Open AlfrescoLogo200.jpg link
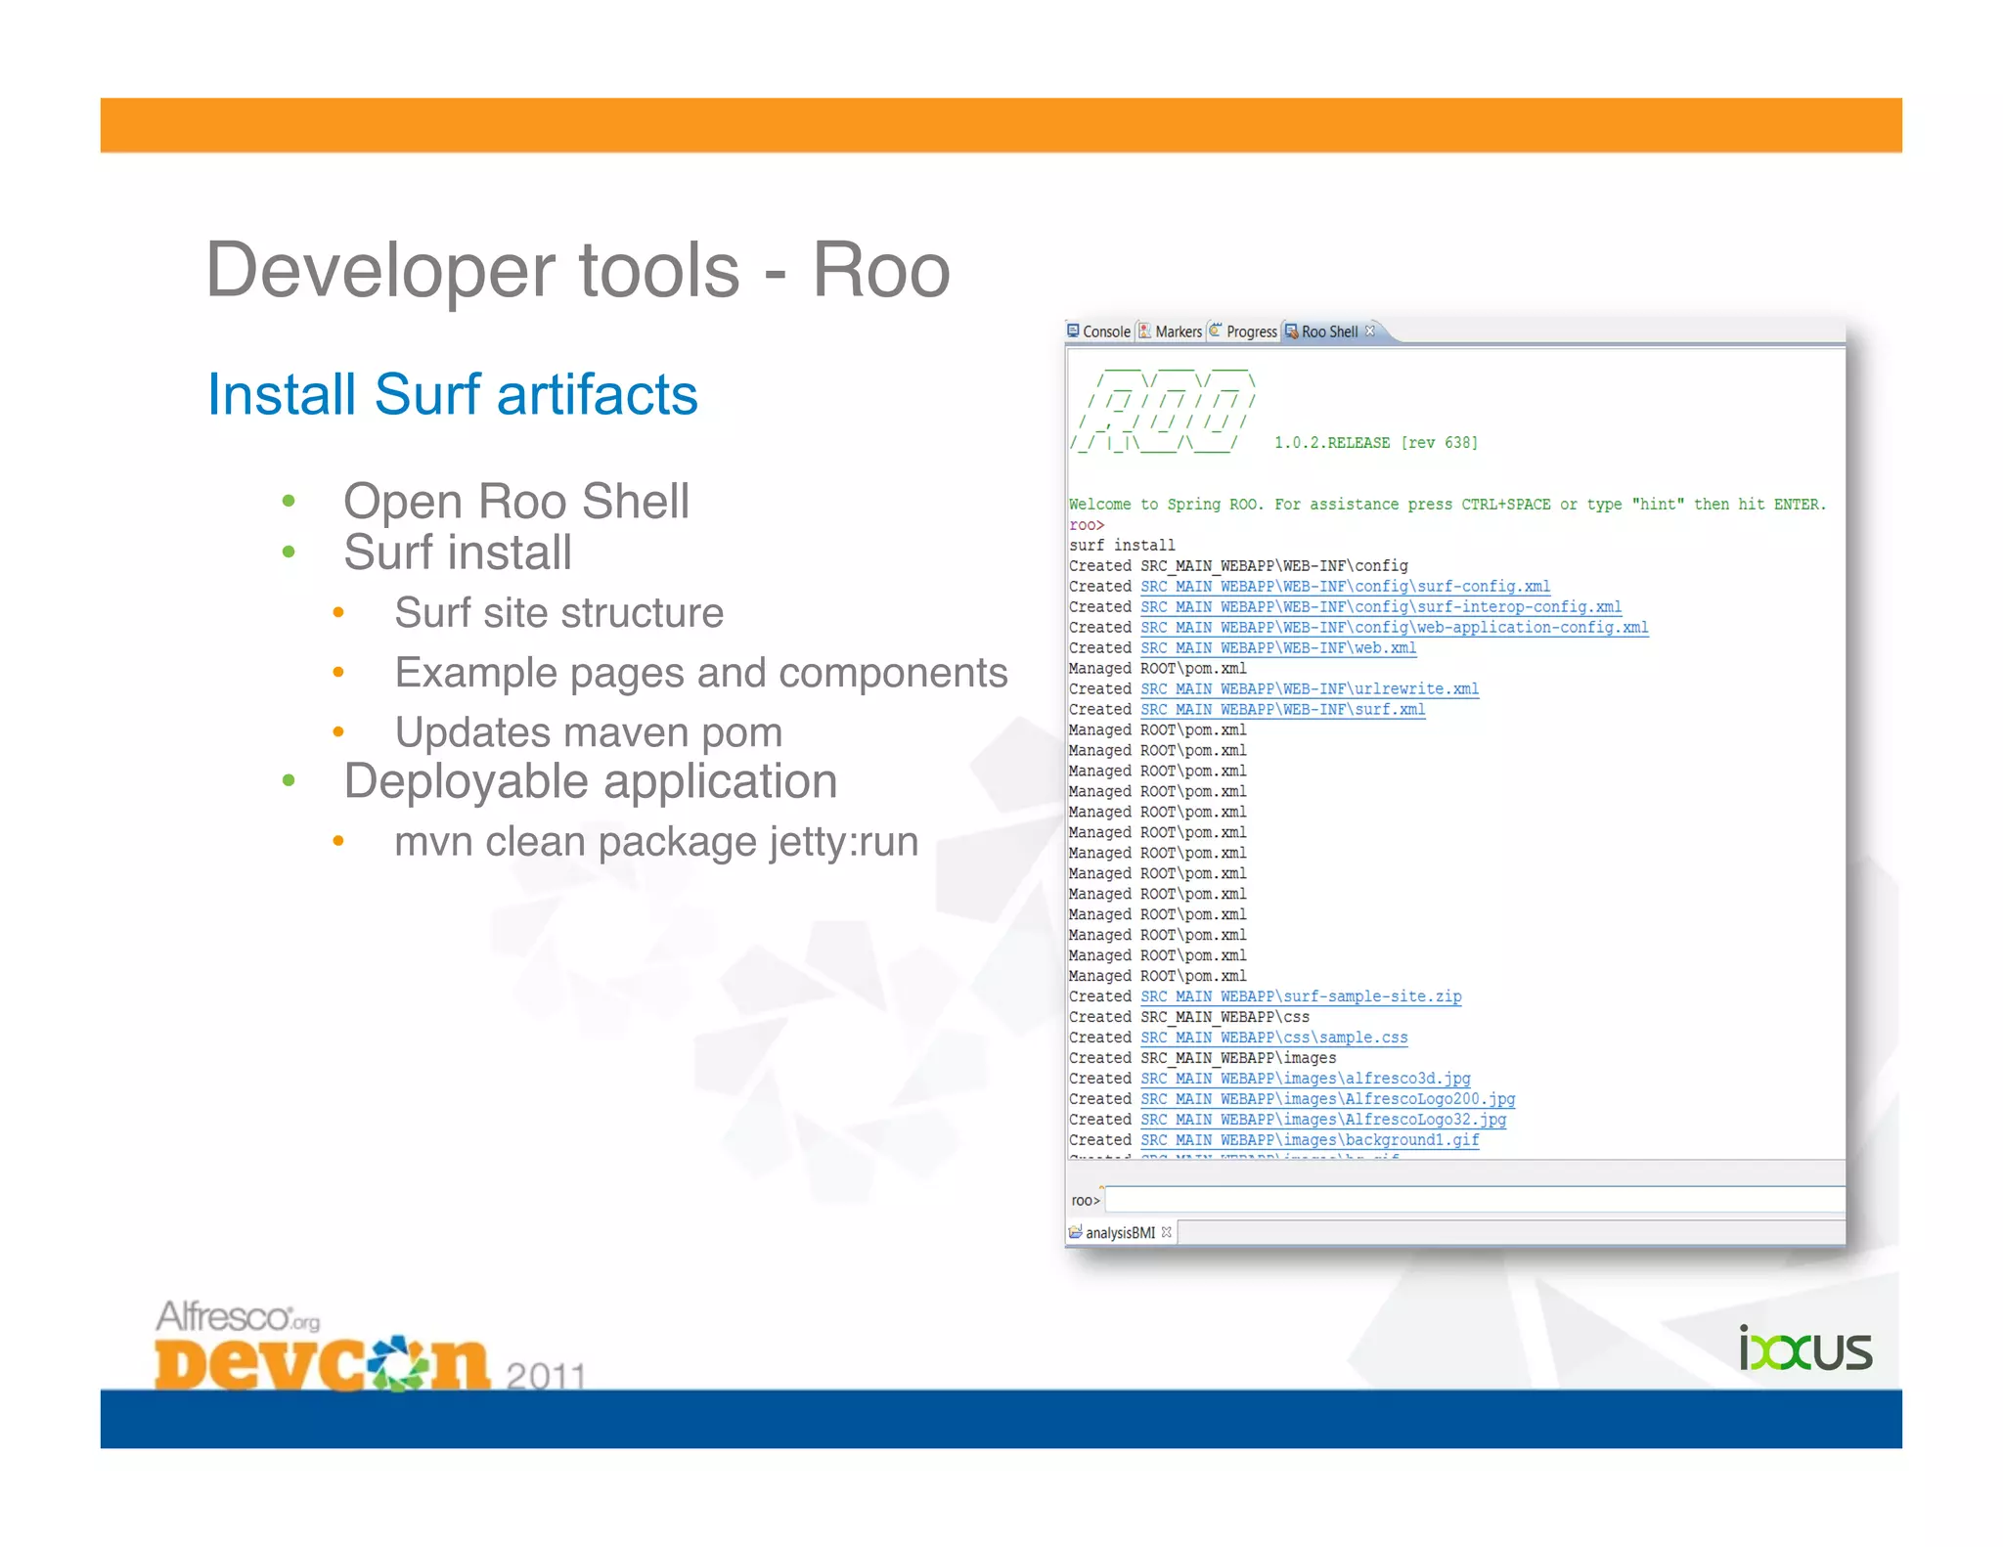This screenshot has width=2003, height=1547. [x=1327, y=1099]
